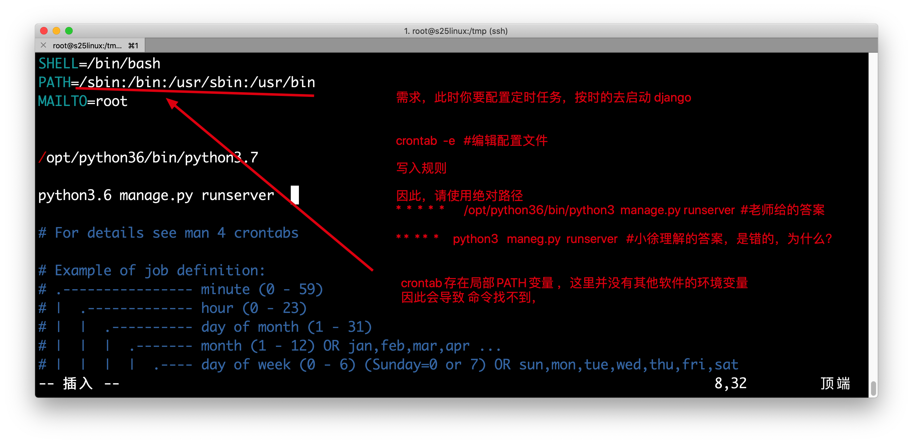The width and height of the screenshot is (913, 444).
Task: Click the '/opt/python36/bin/python3 manage.py runserver' annotation
Action: point(599,210)
